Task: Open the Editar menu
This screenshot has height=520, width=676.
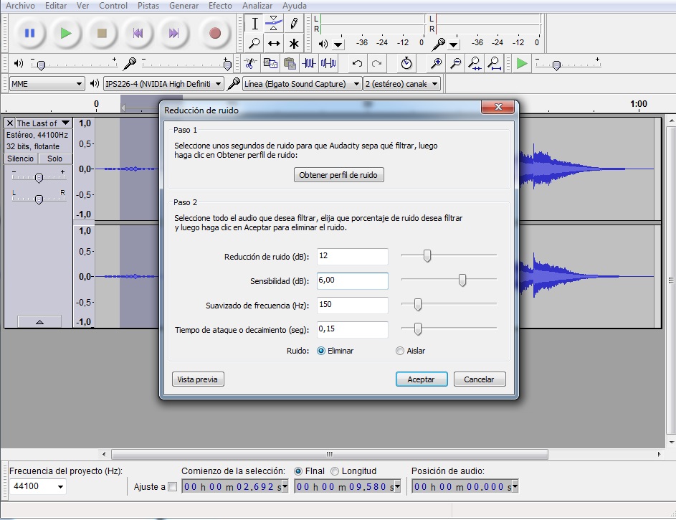Action: tap(56, 6)
